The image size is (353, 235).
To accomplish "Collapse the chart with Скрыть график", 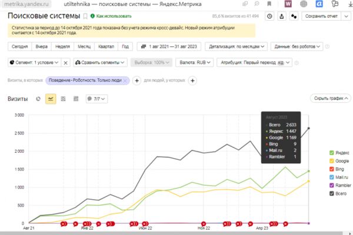I will coord(331,98).
